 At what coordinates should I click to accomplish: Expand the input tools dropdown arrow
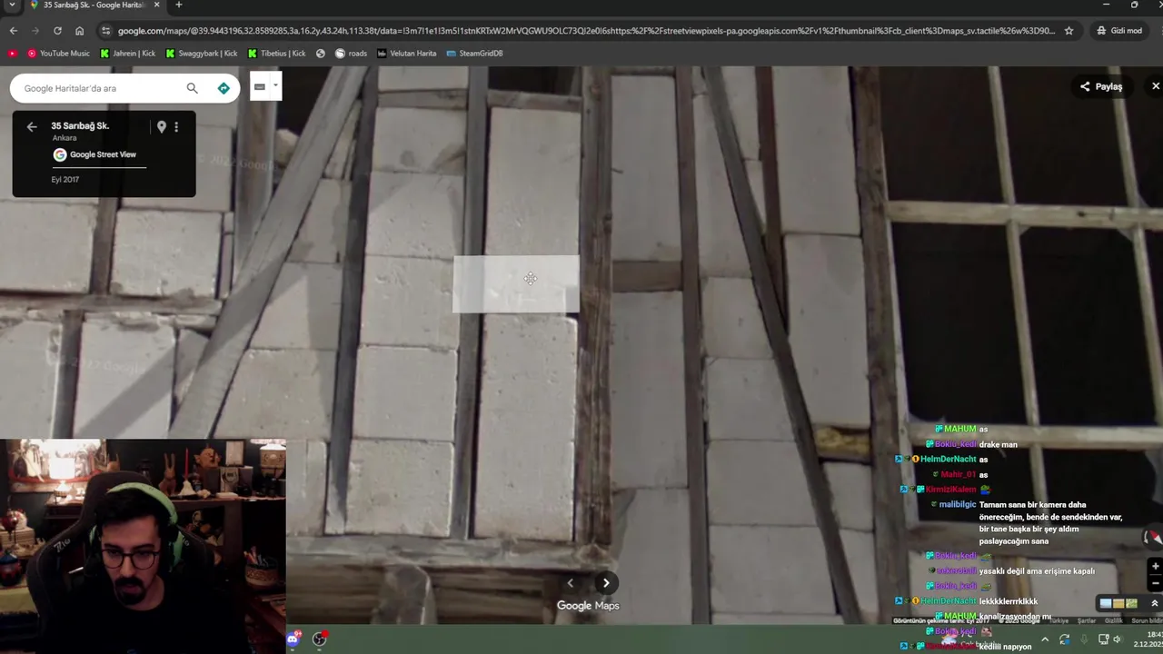(275, 86)
